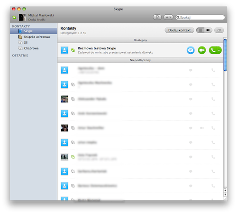Click into the Szukaj search field

(x=200, y=18)
